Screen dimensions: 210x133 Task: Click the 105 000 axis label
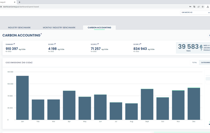point(10,84)
